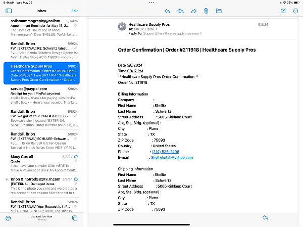Delete the message with the trash icon
The width and height of the screenshot is (303, 227).
tap(206, 11)
